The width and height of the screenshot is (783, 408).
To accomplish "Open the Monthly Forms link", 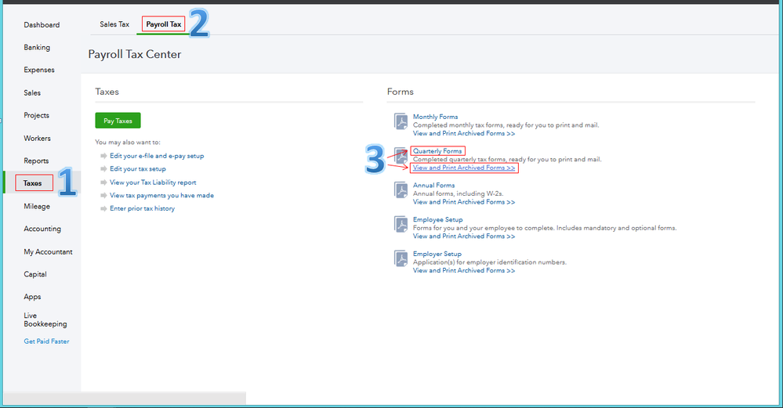I will coord(435,117).
